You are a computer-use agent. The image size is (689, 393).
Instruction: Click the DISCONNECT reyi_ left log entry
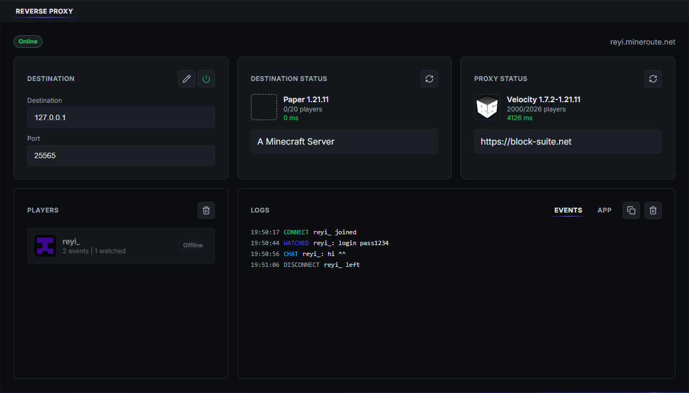305,265
